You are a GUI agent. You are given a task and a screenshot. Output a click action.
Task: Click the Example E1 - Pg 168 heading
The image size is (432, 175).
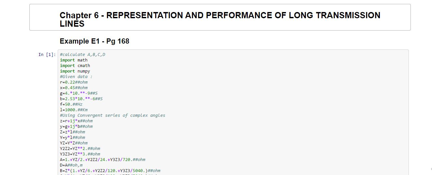pos(94,41)
